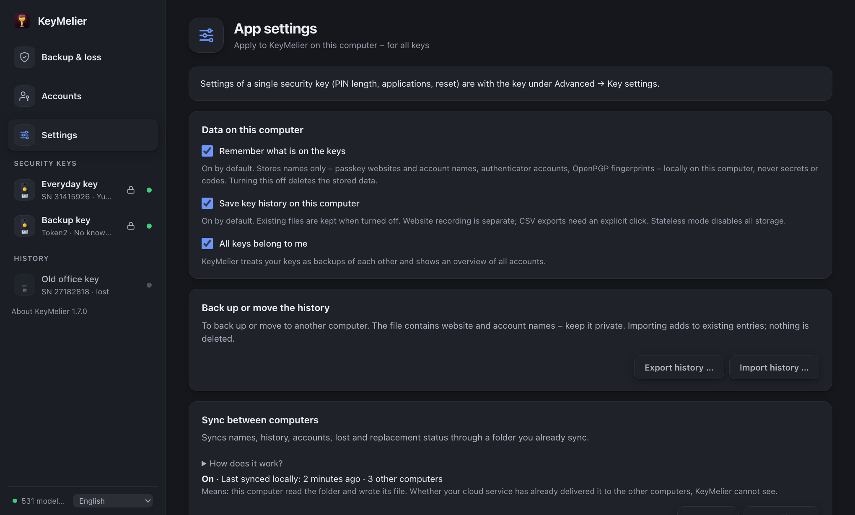This screenshot has height=515, width=855.
Task: Click the Backup key device icon
Action: [x=24, y=226]
